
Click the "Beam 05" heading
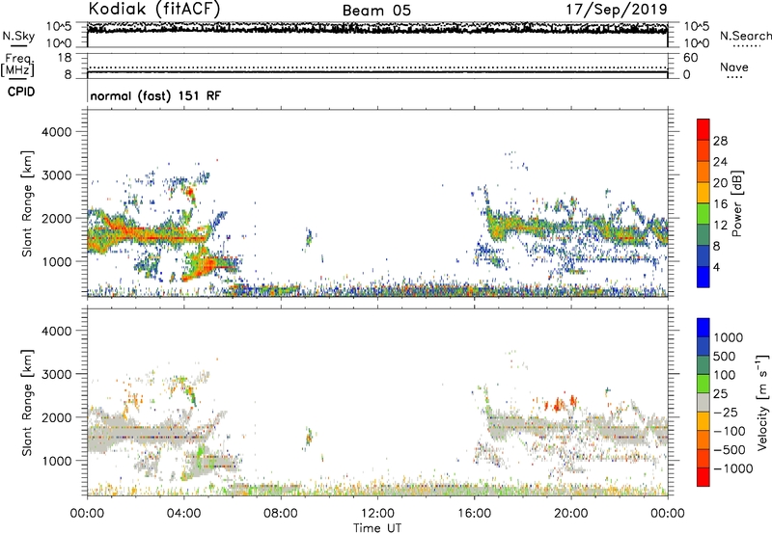coord(376,11)
